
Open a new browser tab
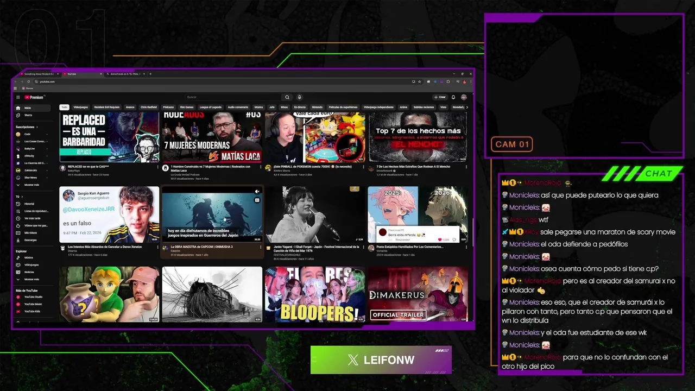tap(150, 74)
